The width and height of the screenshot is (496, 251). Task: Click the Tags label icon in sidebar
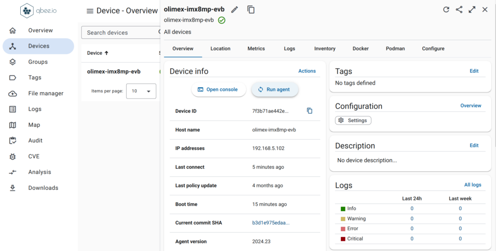click(x=13, y=78)
